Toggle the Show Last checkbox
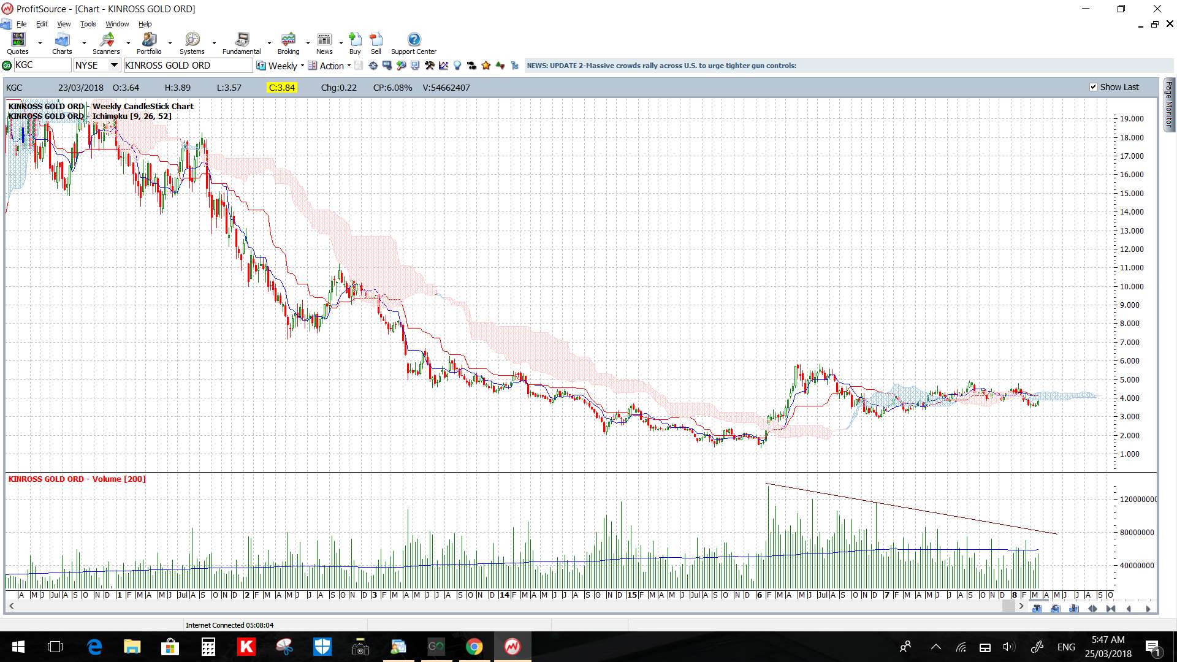The image size is (1177, 662). (1093, 87)
